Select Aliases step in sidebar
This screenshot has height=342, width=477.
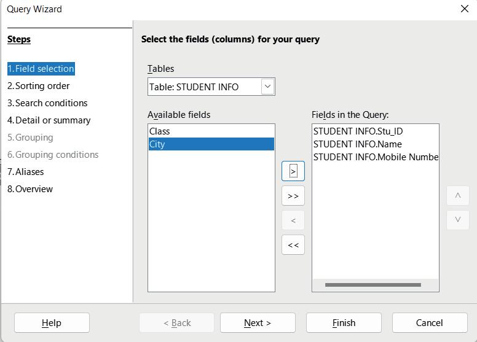(x=26, y=172)
